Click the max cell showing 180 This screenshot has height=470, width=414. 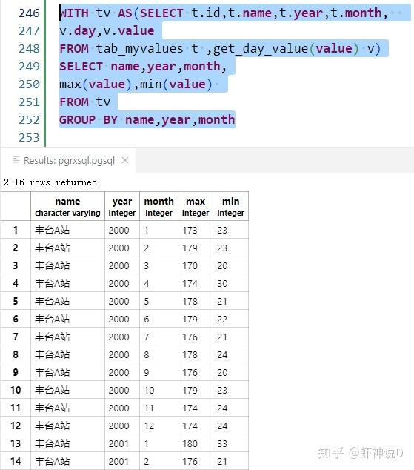coord(196,443)
